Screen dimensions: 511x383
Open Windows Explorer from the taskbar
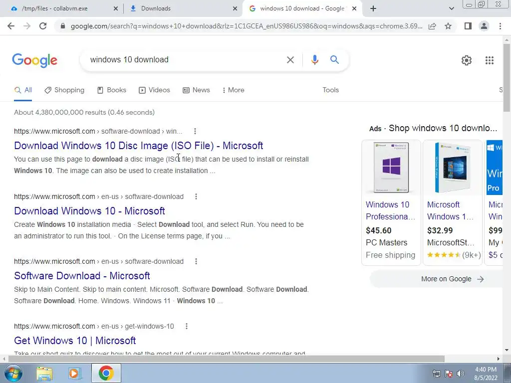[44, 373]
